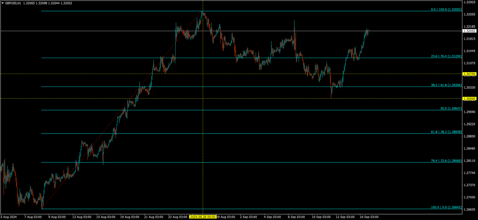This screenshot has height=220, width=478.
Task: Click the 1.27370 value on price axis
Action: tap(469, 185)
